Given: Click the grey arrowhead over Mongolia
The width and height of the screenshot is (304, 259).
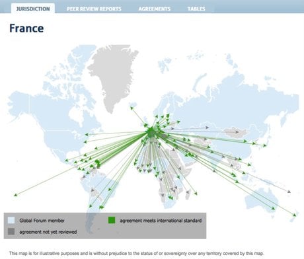Looking at the screenshot, I should [237, 132].
